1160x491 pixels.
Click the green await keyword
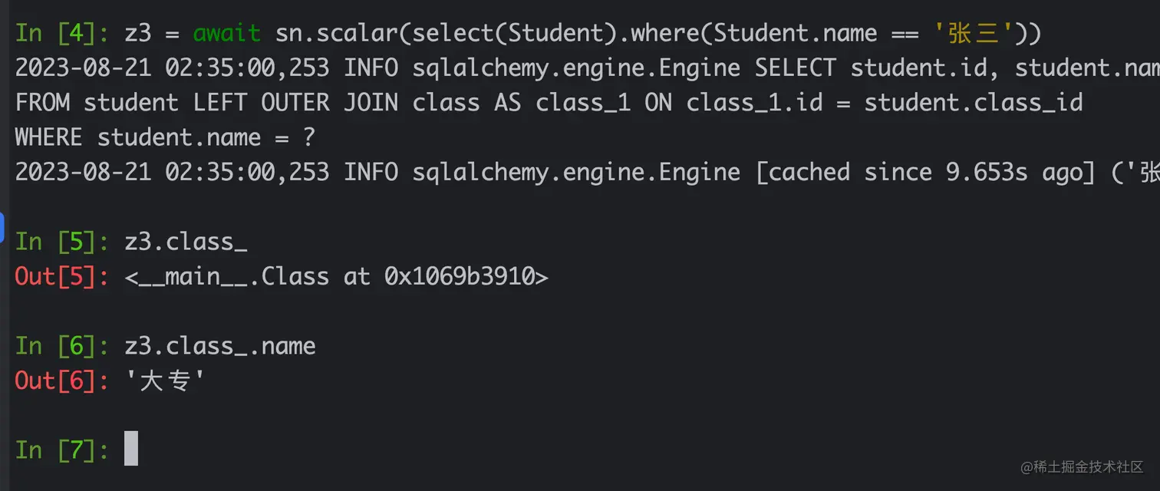(x=226, y=33)
